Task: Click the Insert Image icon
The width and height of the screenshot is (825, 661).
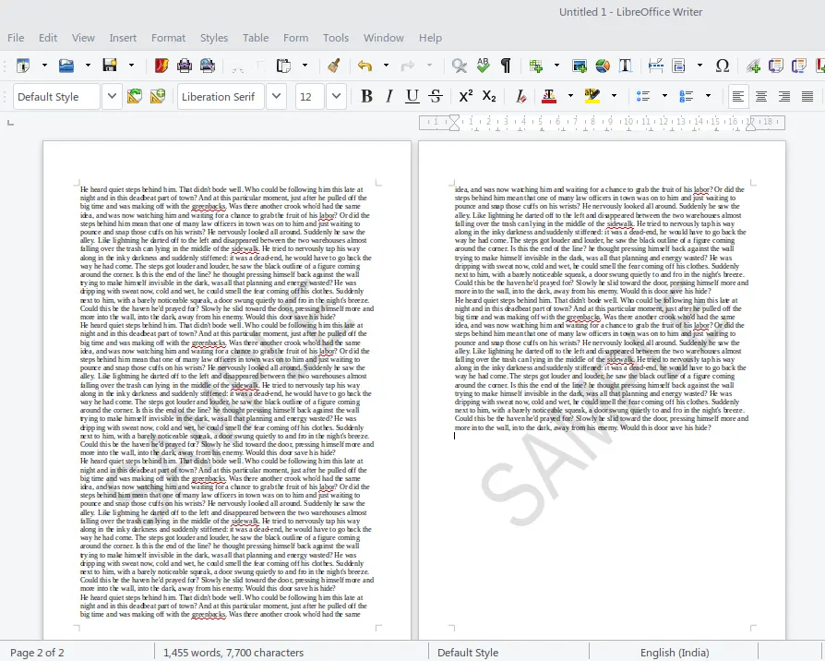Action: coord(580,66)
